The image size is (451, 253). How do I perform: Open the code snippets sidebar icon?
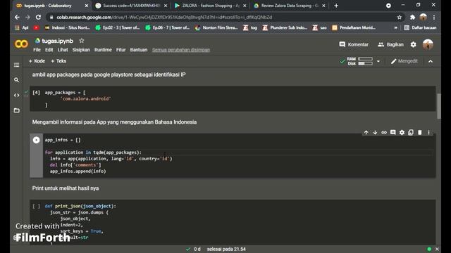tap(17, 96)
